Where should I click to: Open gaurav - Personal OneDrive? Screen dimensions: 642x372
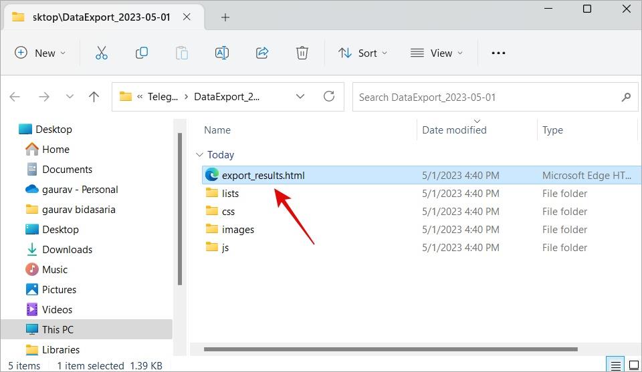coord(80,189)
